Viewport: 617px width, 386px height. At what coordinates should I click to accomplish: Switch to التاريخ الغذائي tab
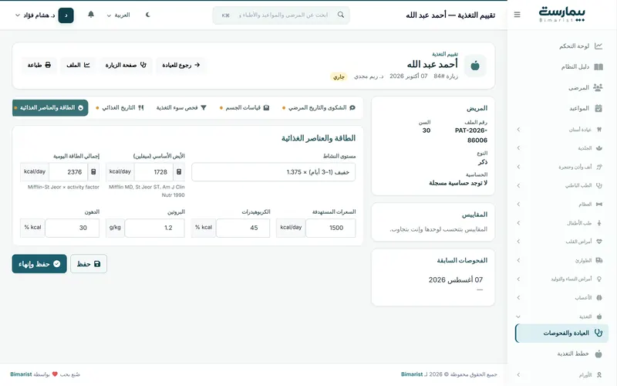tap(120, 107)
